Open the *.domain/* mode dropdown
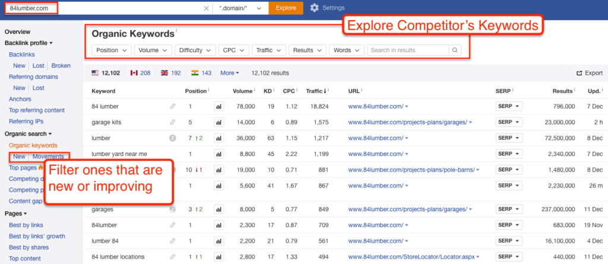Image resolution: width=608 pixels, height=264 pixels. [x=240, y=8]
